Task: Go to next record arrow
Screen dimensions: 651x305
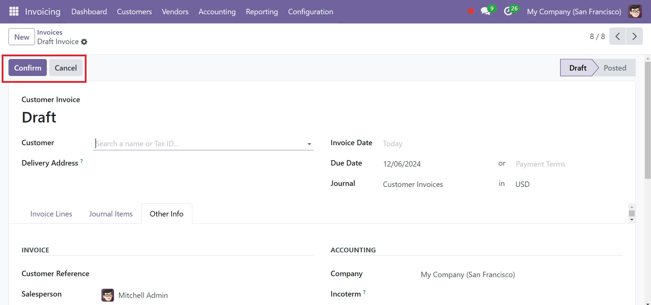Action: 634,36
